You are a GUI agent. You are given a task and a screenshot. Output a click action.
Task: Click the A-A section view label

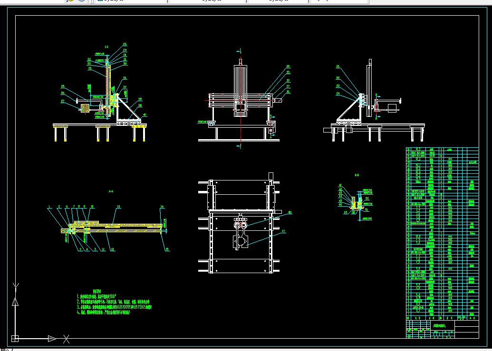tap(111, 191)
